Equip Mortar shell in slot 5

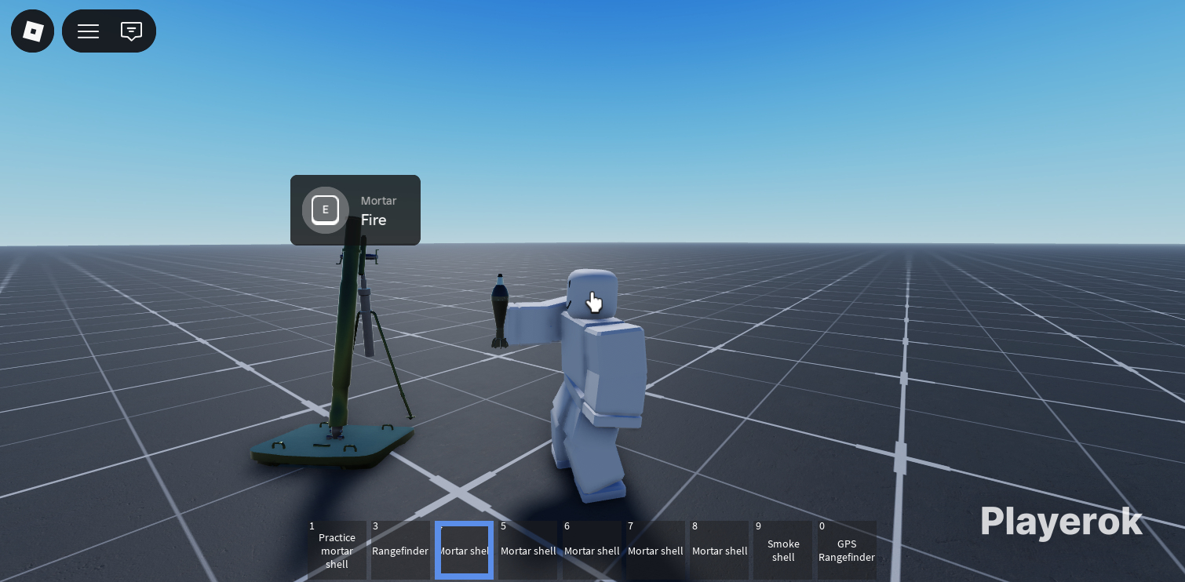click(528, 551)
